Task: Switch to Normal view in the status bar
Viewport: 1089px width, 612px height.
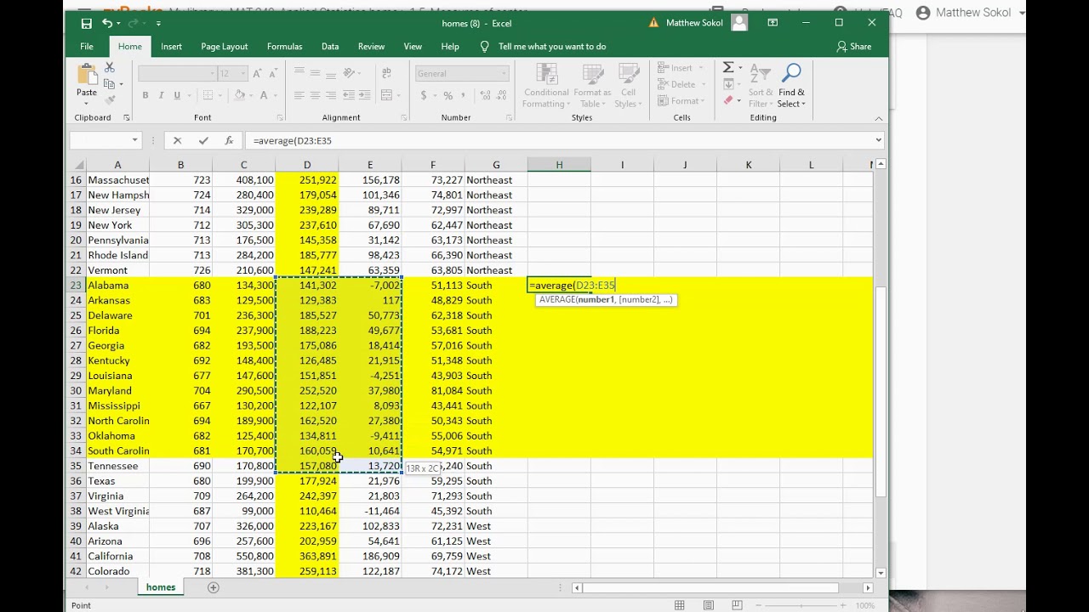Action: pos(680,605)
